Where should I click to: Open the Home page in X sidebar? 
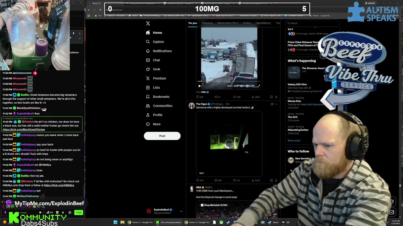click(154, 33)
